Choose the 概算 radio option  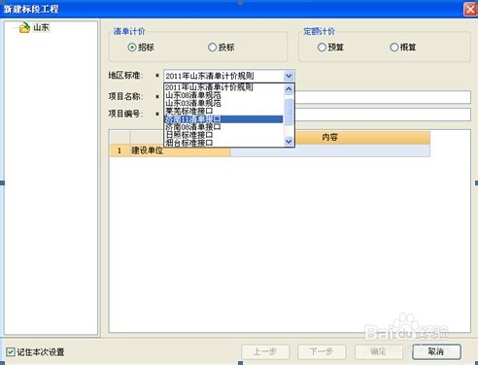[393, 48]
